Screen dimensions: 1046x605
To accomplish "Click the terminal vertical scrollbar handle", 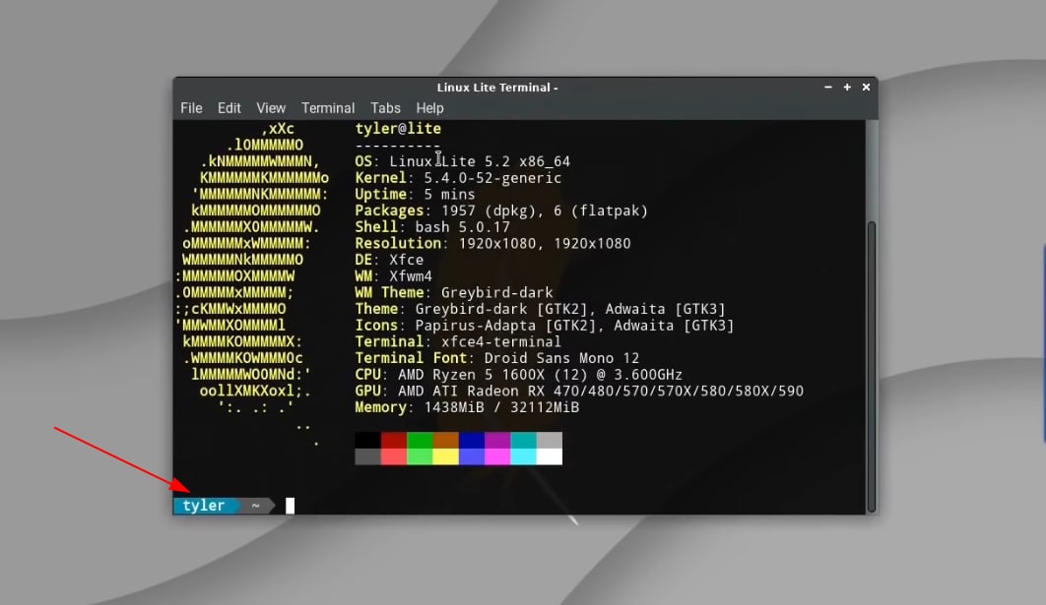I will click(872, 367).
